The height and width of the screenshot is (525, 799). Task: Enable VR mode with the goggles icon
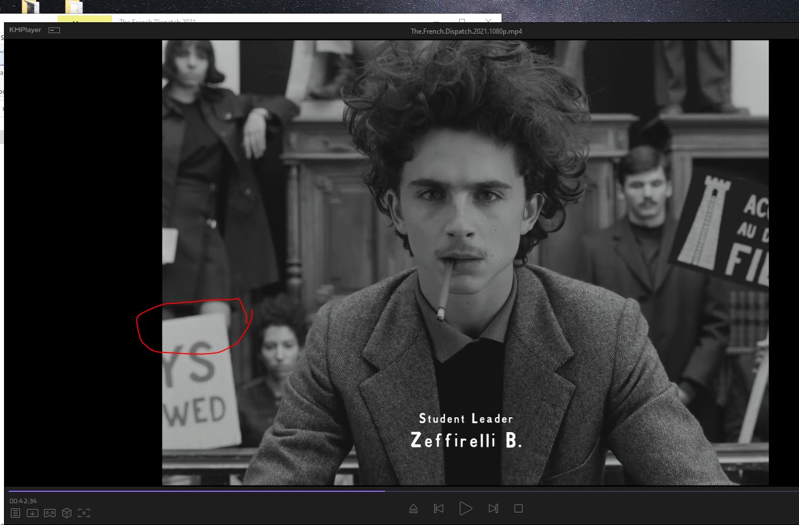(50, 513)
